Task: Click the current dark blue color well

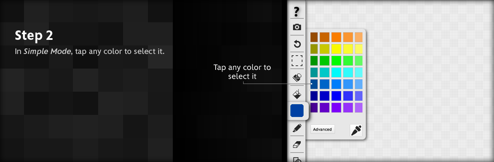Action: click(297, 111)
